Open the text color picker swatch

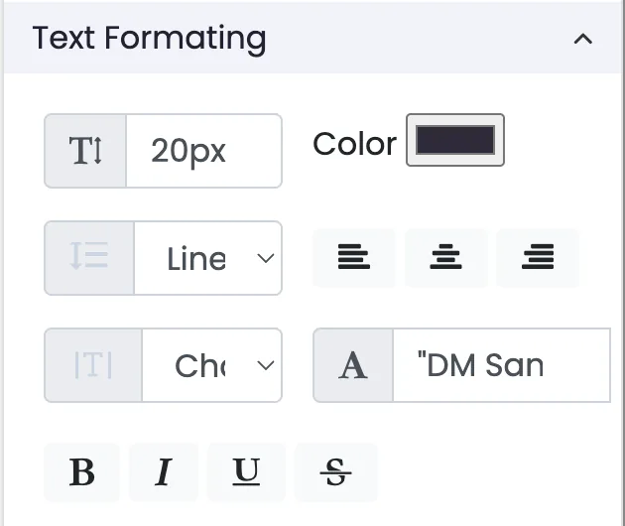click(455, 140)
